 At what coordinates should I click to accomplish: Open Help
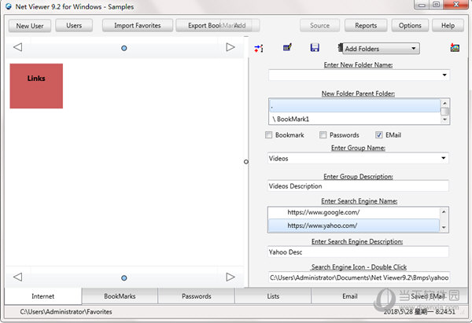click(x=448, y=26)
